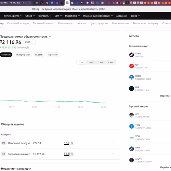The height and width of the screenshot is (171, 171).
Task: Click the 500 STRK amount text
Action: click(140, 56)
